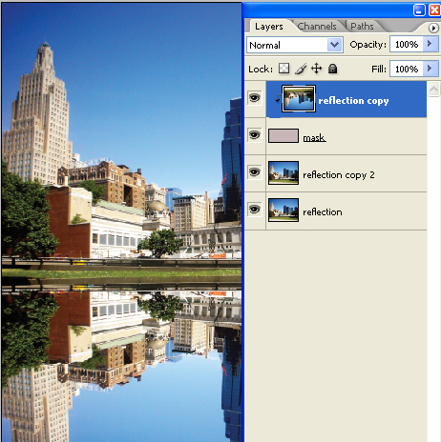Toggle the eye icon for reflection layer
The image size is (441, 442).
255,210
